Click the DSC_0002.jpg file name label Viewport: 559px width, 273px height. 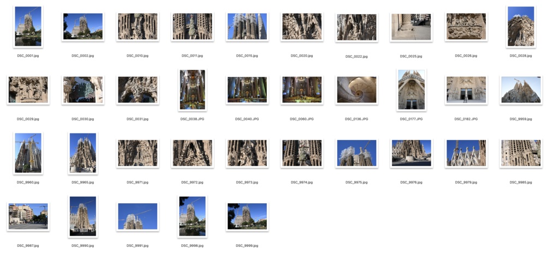tap(83, 56)
